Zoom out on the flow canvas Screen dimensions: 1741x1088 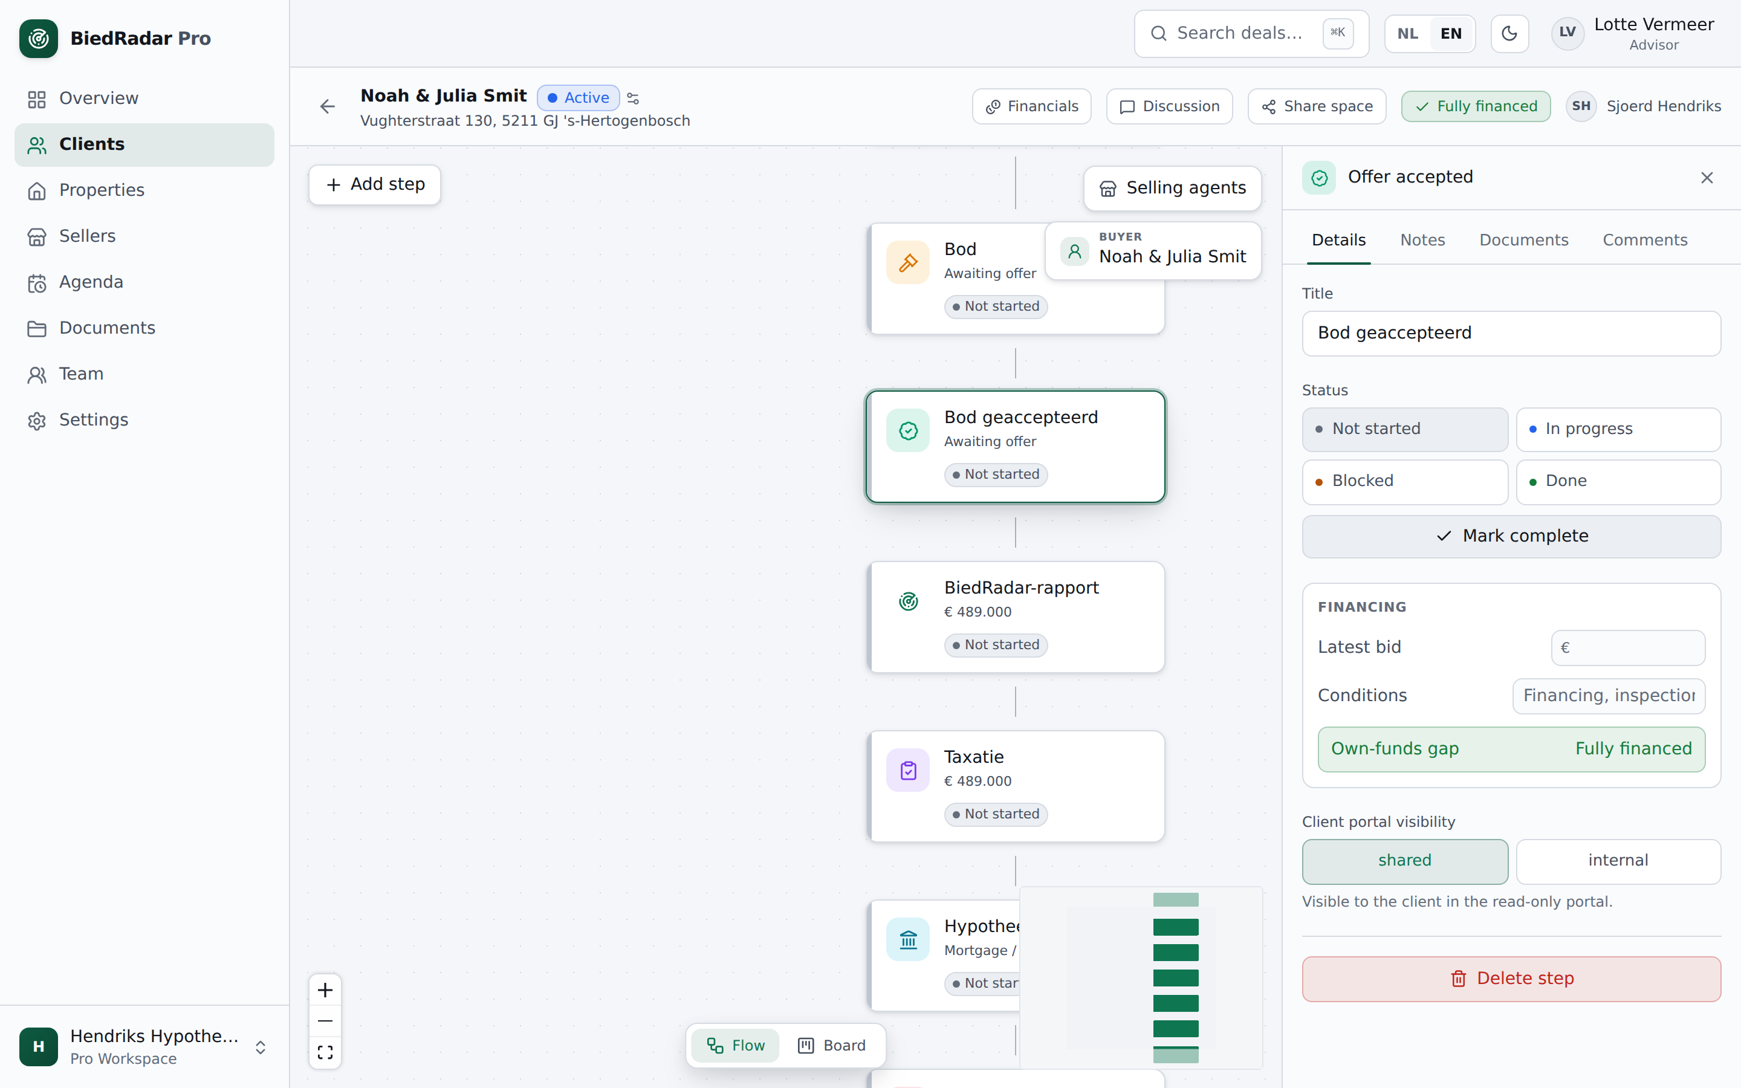coord(325,1021)
